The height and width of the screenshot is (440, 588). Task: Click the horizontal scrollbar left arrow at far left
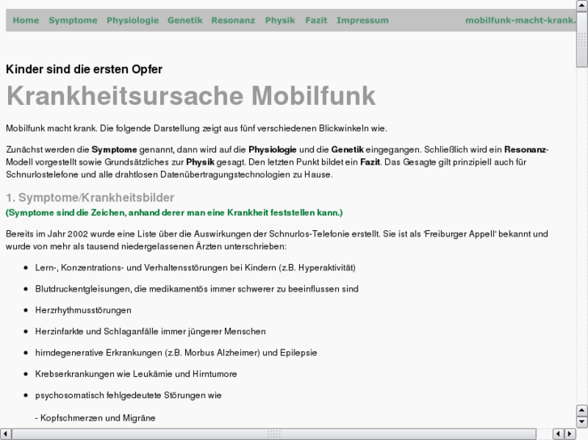click(x=6, y=434)
